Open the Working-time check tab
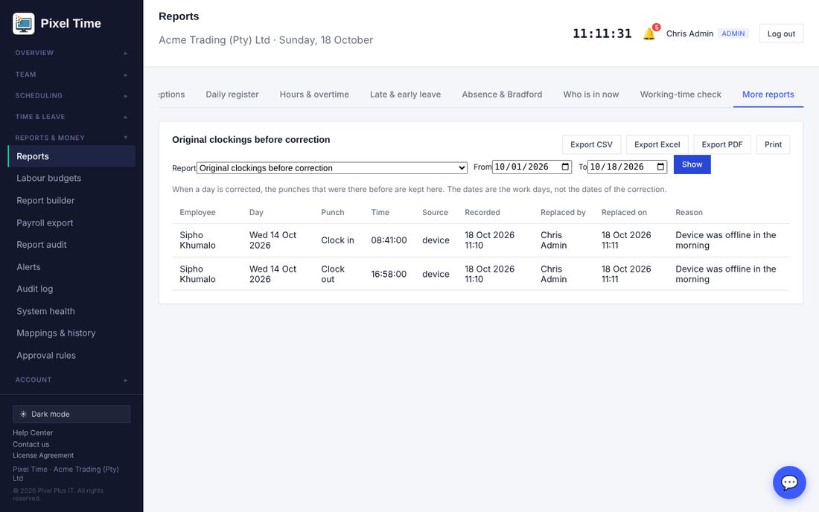 click(681, 95)
